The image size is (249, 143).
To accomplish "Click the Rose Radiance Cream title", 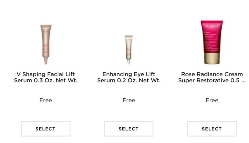I will [212, 77].
